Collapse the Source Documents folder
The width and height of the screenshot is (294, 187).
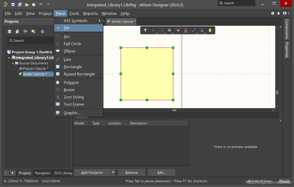pyautogui.click(x=13, y=63)
